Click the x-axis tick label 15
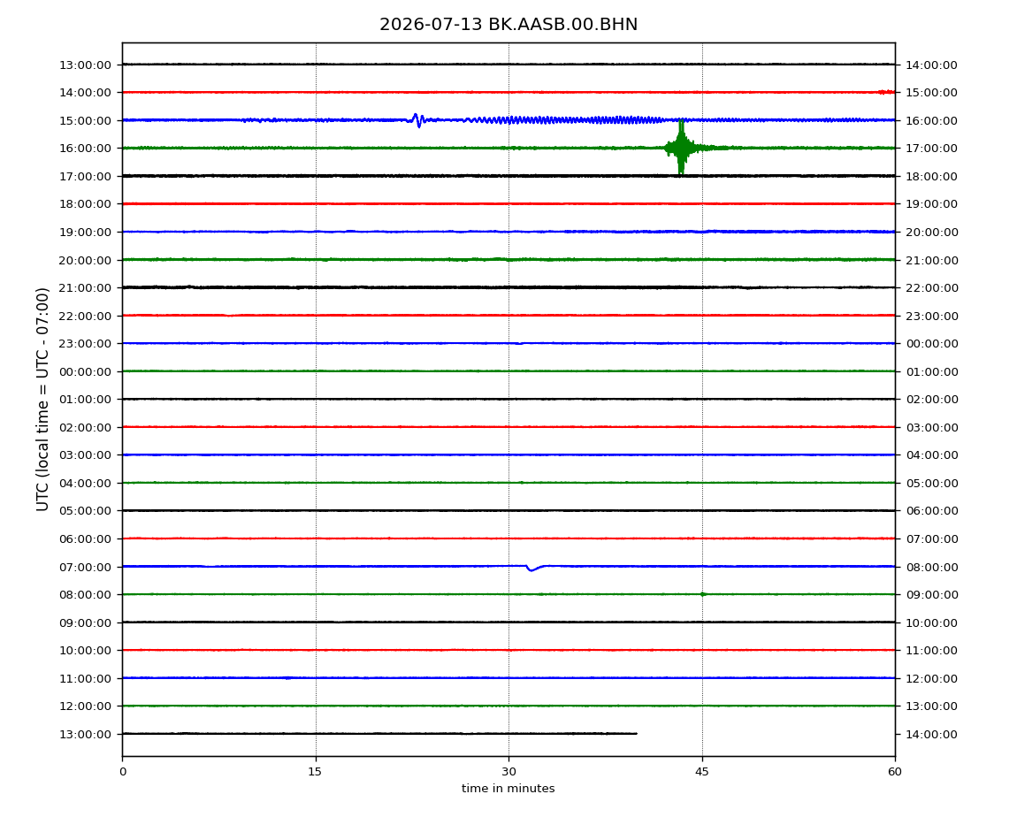The height and width of the screenshot is (840, 1017). tap(315, 772)
